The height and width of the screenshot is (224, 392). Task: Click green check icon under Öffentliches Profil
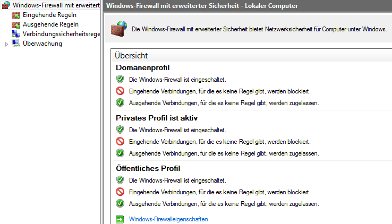[x=120, y=203]
